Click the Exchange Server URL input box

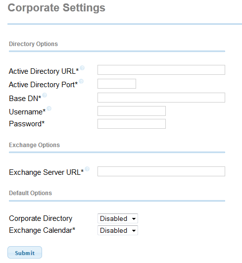[161, 171]
